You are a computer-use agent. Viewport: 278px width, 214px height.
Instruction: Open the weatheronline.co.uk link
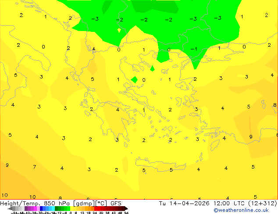point(241,210)
